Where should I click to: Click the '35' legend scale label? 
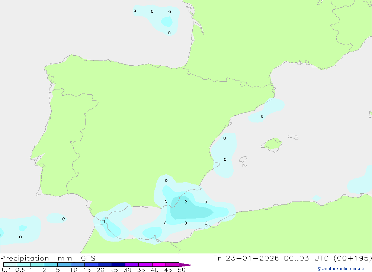click(141, 270)
